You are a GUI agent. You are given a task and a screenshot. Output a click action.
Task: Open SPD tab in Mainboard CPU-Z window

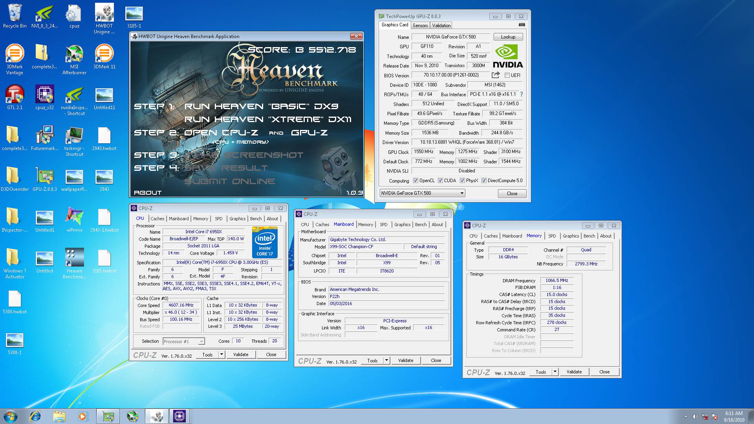click(x=384, y=225)
